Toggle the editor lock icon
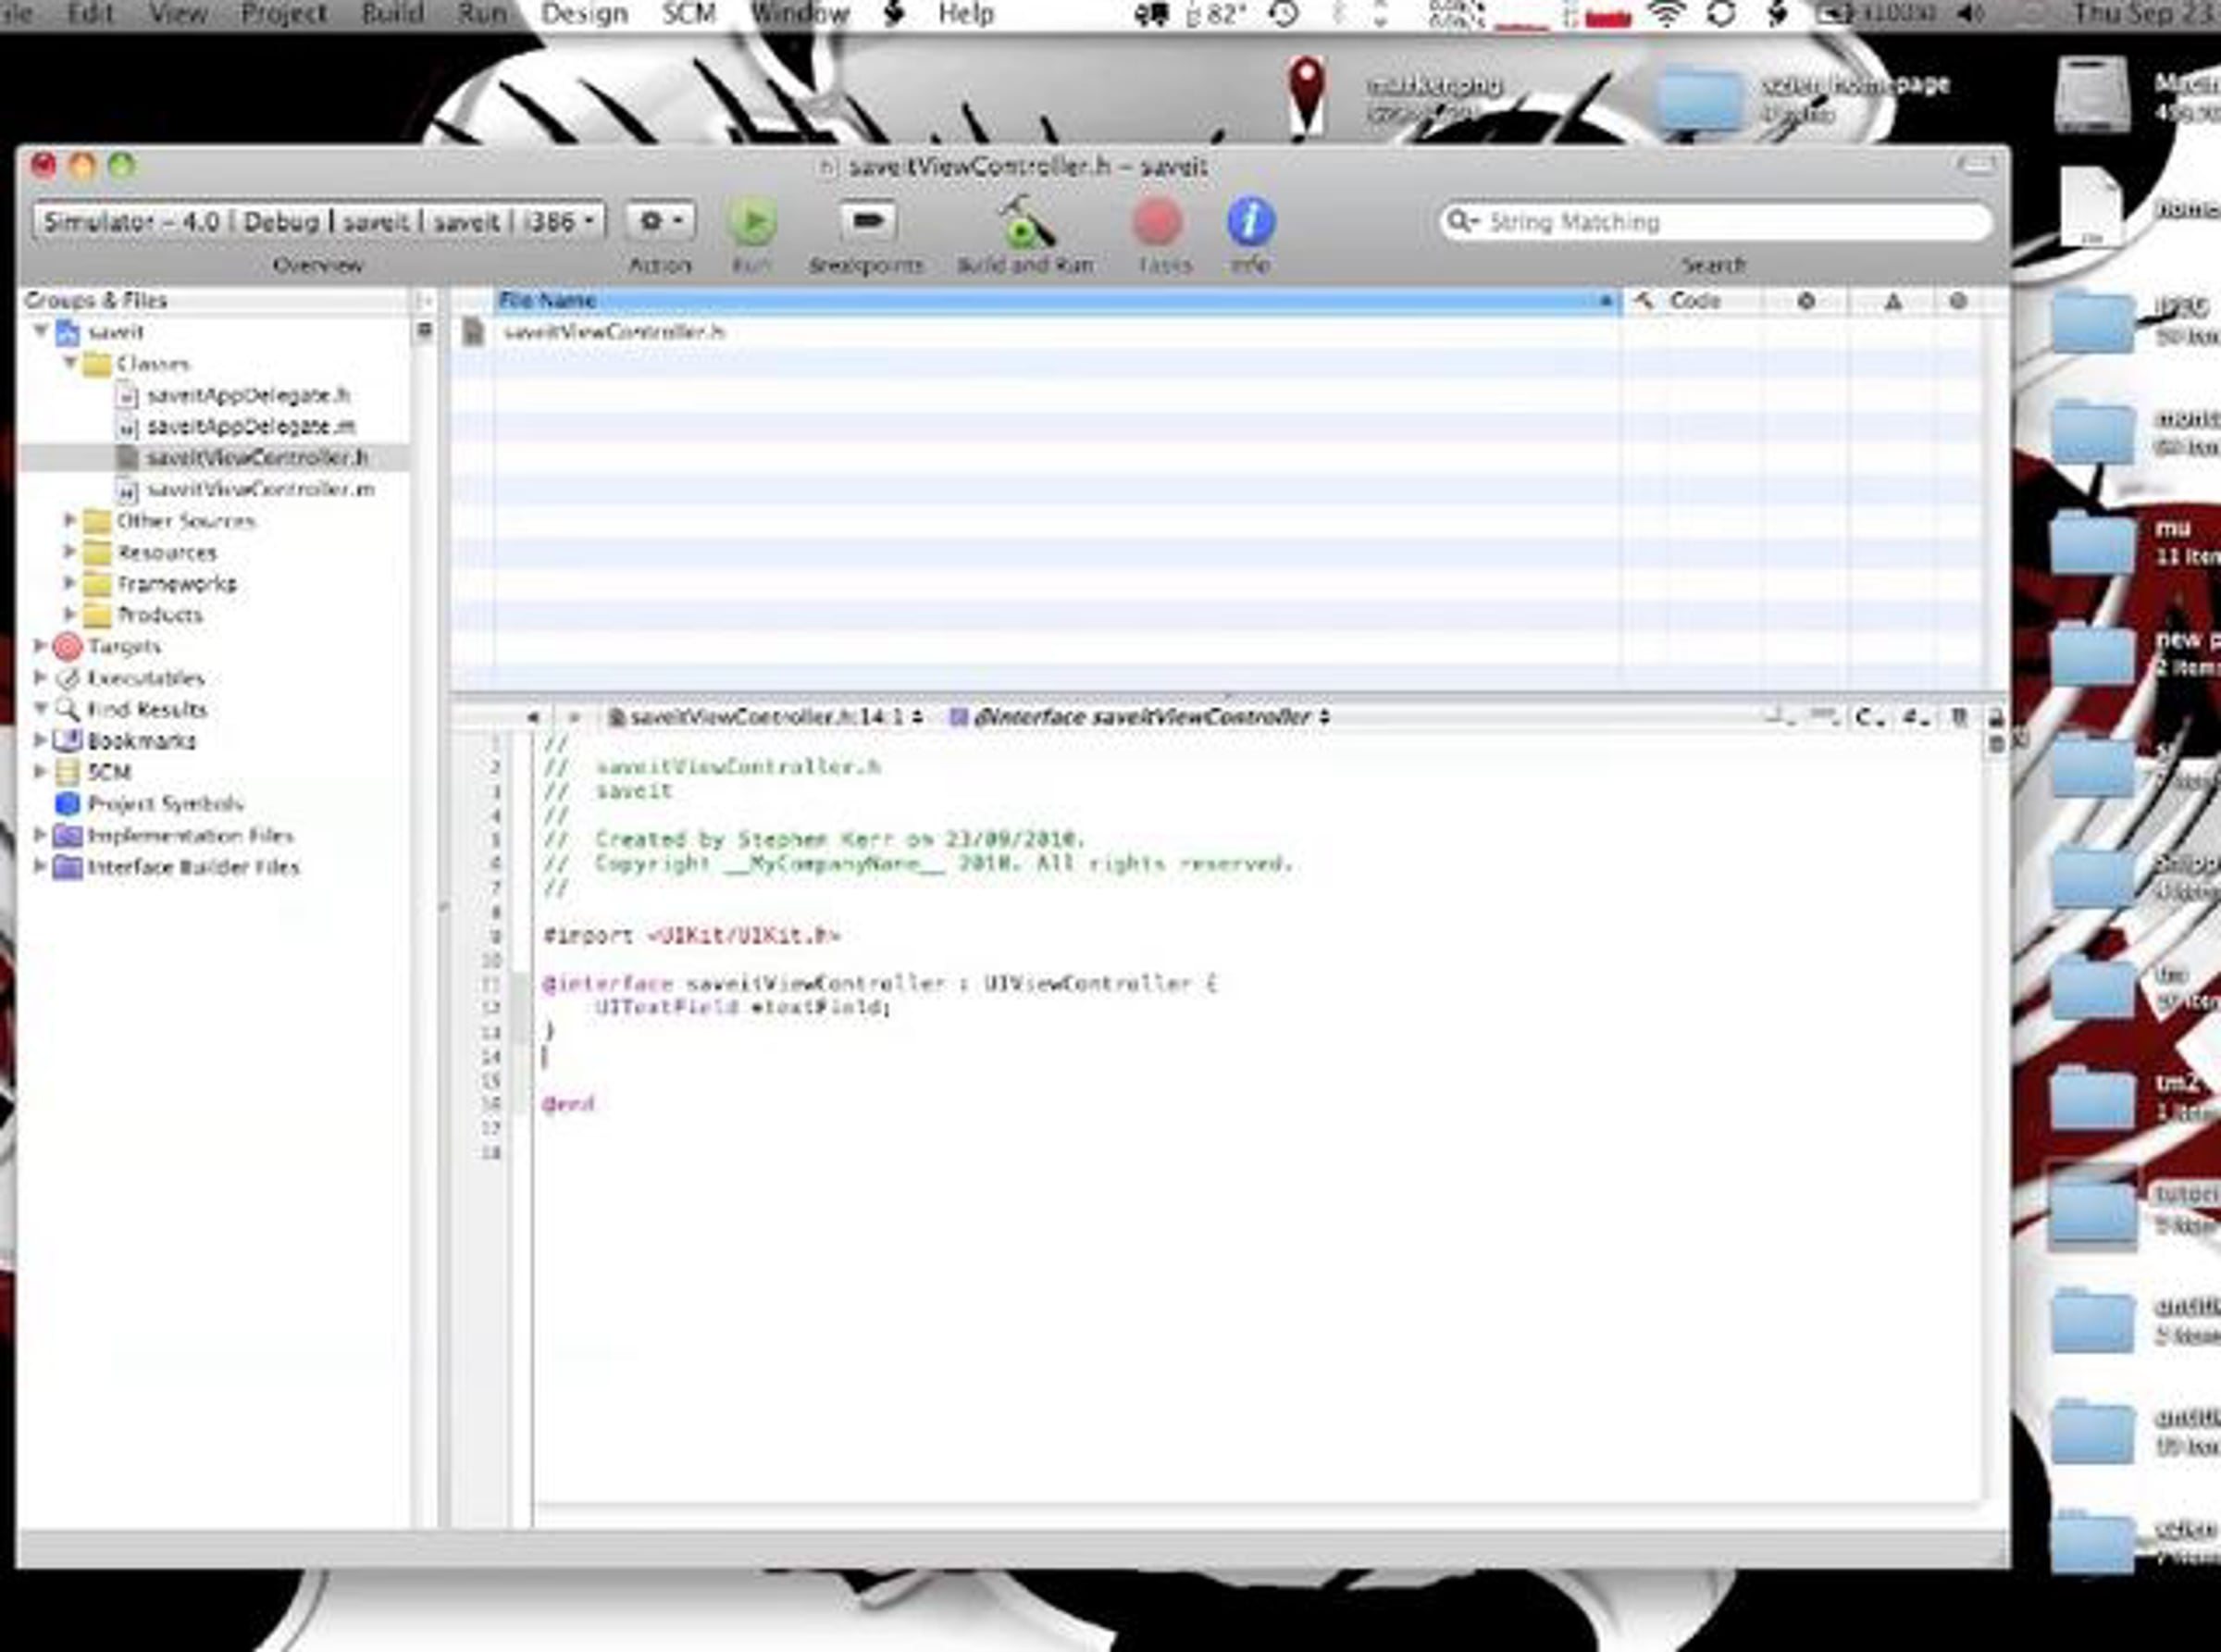The height and width of the screenshot is (1652, 2221). (x=1995, y=717)
